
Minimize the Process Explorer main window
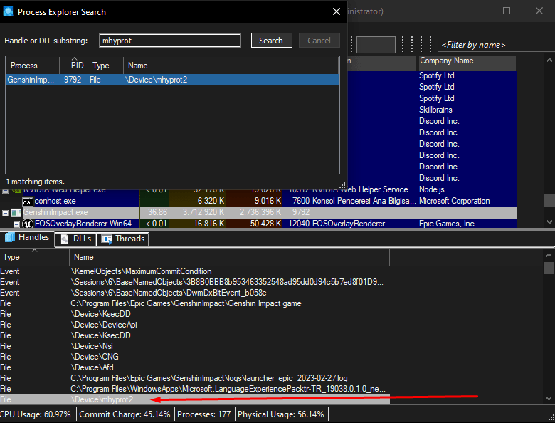click(x=475, y=11)
